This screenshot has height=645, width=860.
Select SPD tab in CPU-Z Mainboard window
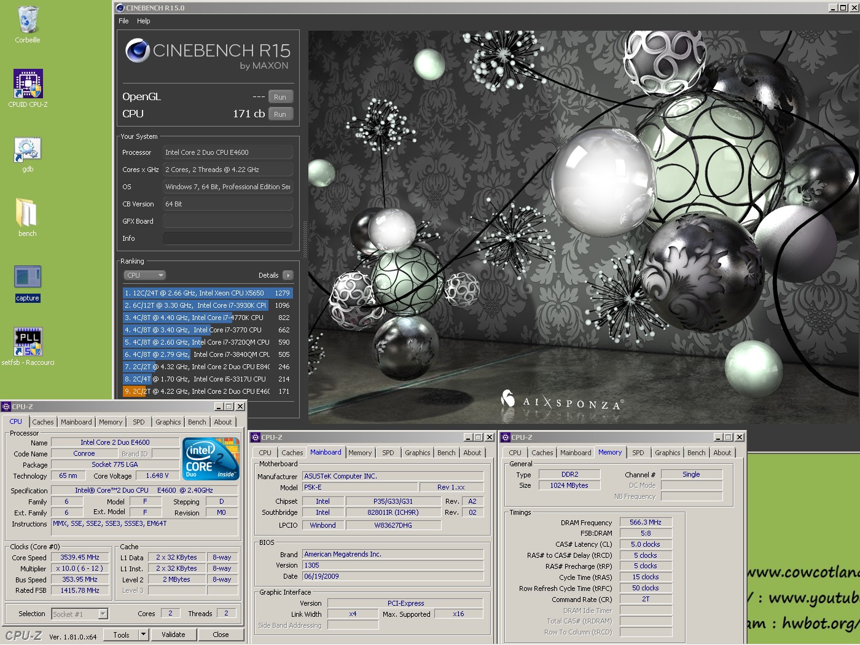388,453
